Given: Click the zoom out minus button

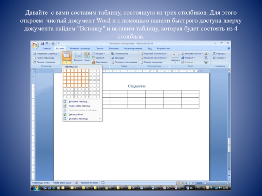Looking at the screenshot, I should point(205,183).
